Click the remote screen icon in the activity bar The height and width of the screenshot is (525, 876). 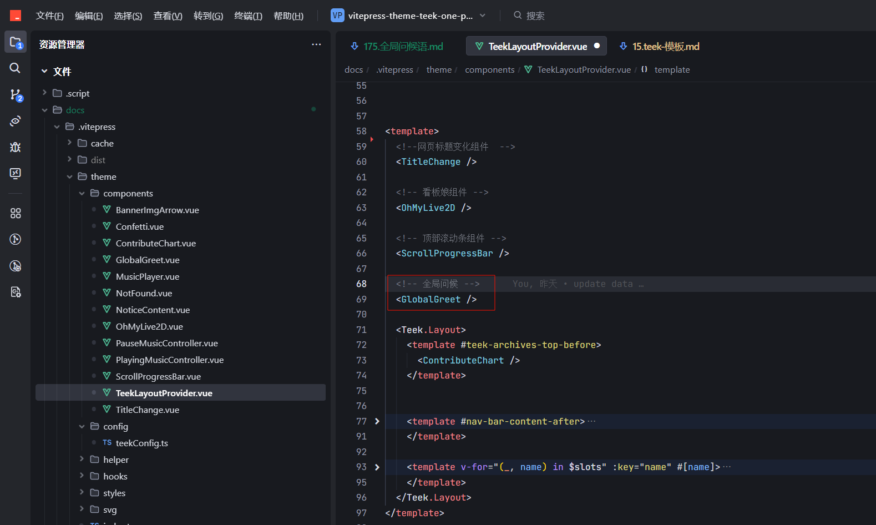click(x=16, y=174)
